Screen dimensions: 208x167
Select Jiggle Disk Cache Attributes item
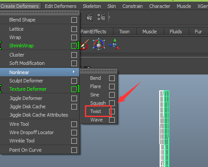39,115
